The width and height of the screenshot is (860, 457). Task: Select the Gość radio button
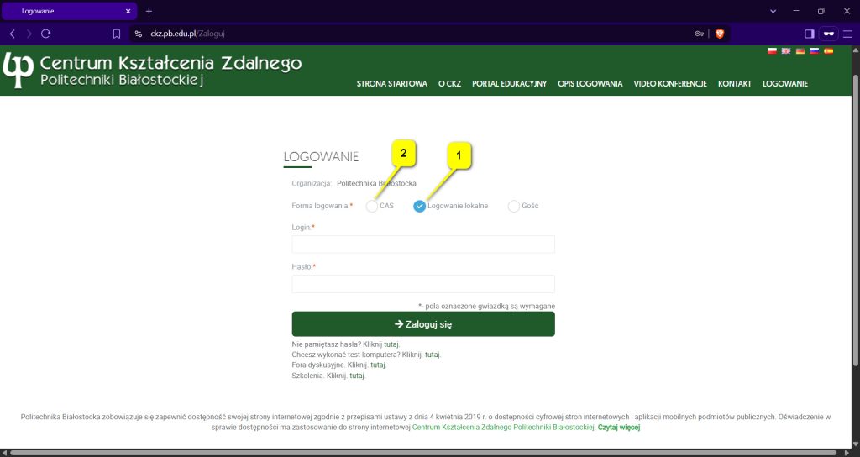(513, 207)
